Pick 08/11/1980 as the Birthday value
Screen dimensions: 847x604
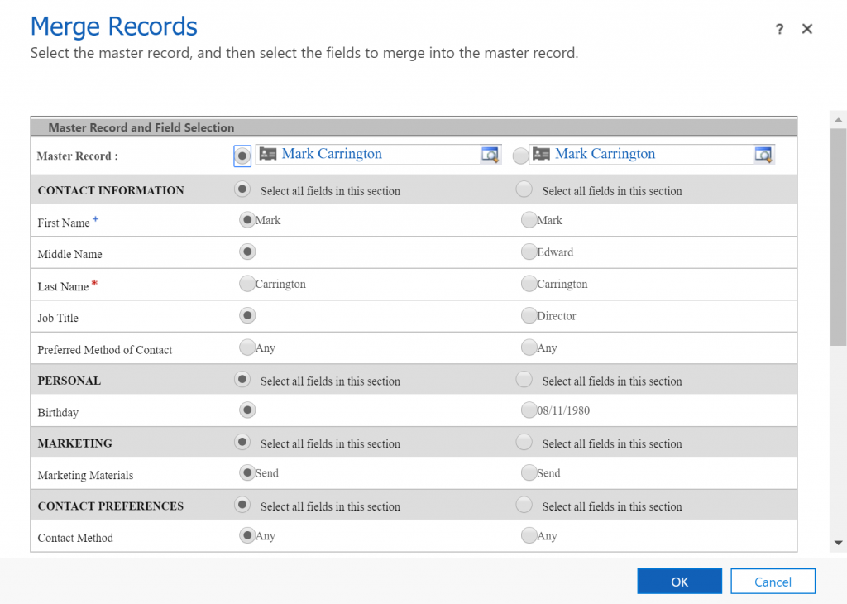pos(529,410)
